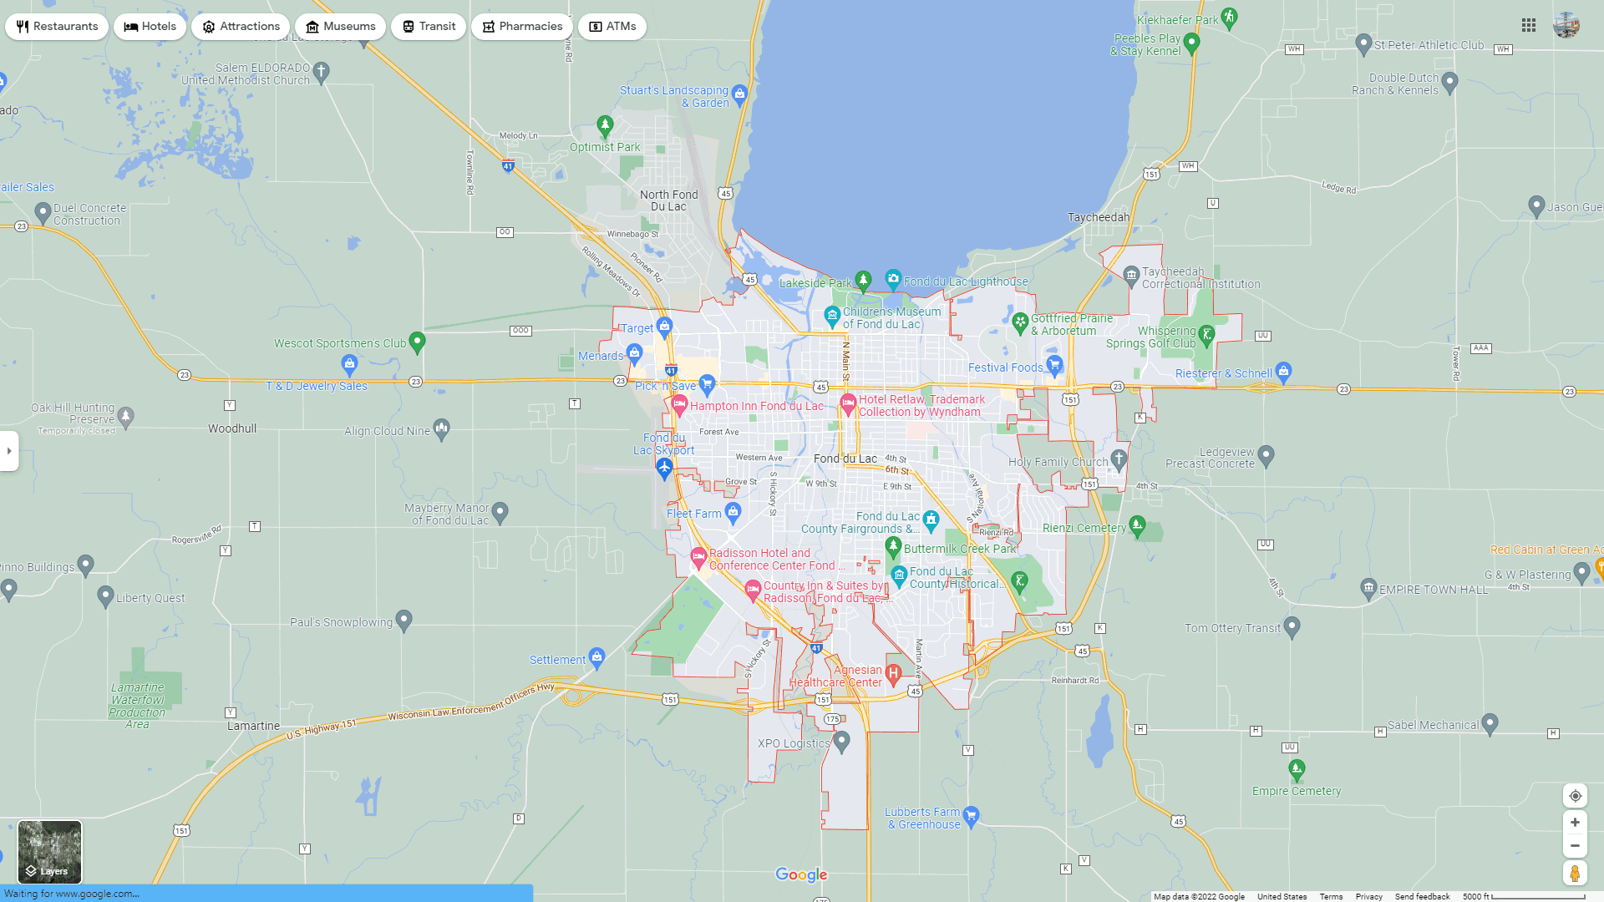Viewport: 1604px width, 902px height.
Task: Click the Agnesian Healthcare Center hospital marker
Action: [893, 673]
